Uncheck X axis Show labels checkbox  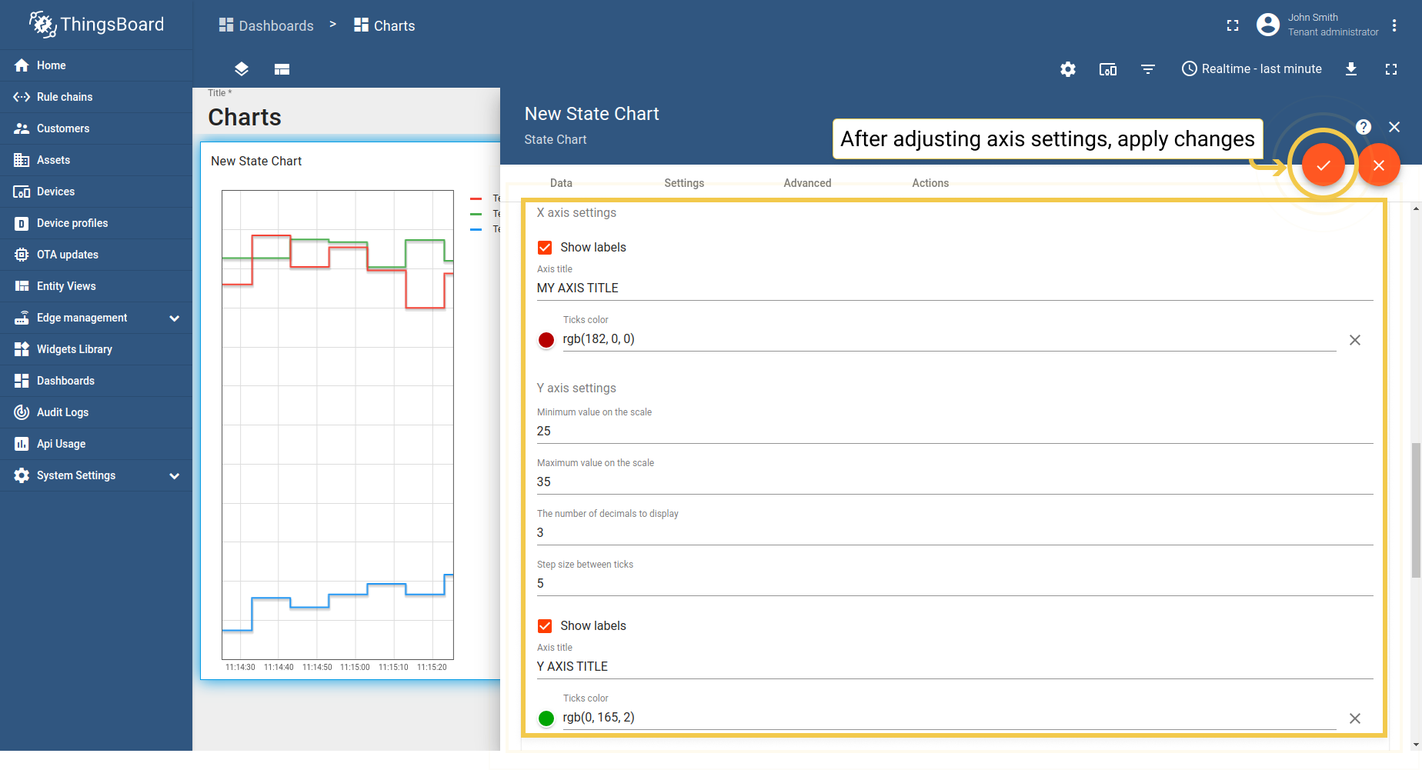pyautogui.click(x=545, y=248)
